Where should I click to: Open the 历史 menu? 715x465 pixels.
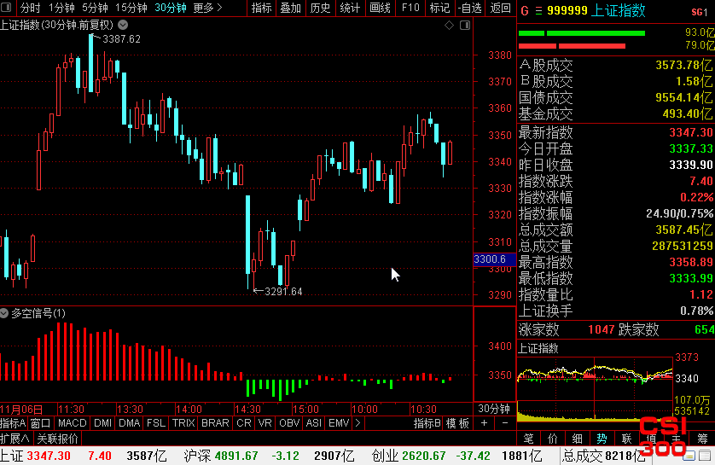320,8
